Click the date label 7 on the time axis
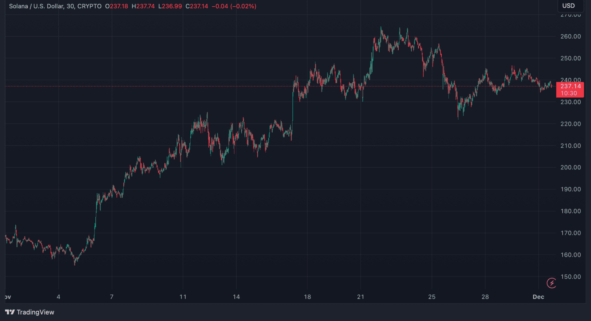The image size is (591, 321). [112, 297]
